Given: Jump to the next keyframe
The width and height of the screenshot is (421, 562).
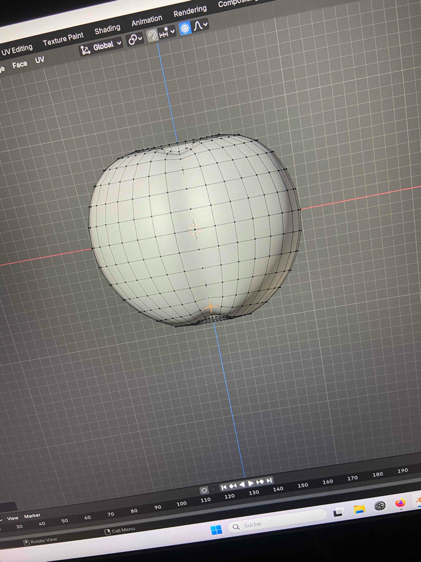Looking at the screenshot, I should tap(260, 482).
